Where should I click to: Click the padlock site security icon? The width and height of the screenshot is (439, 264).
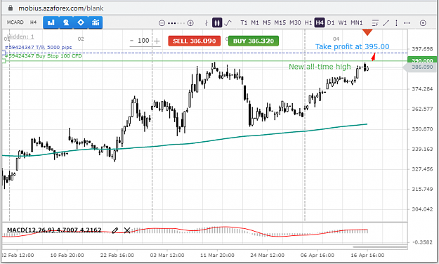pyautogui.click(x=11, y=8)
